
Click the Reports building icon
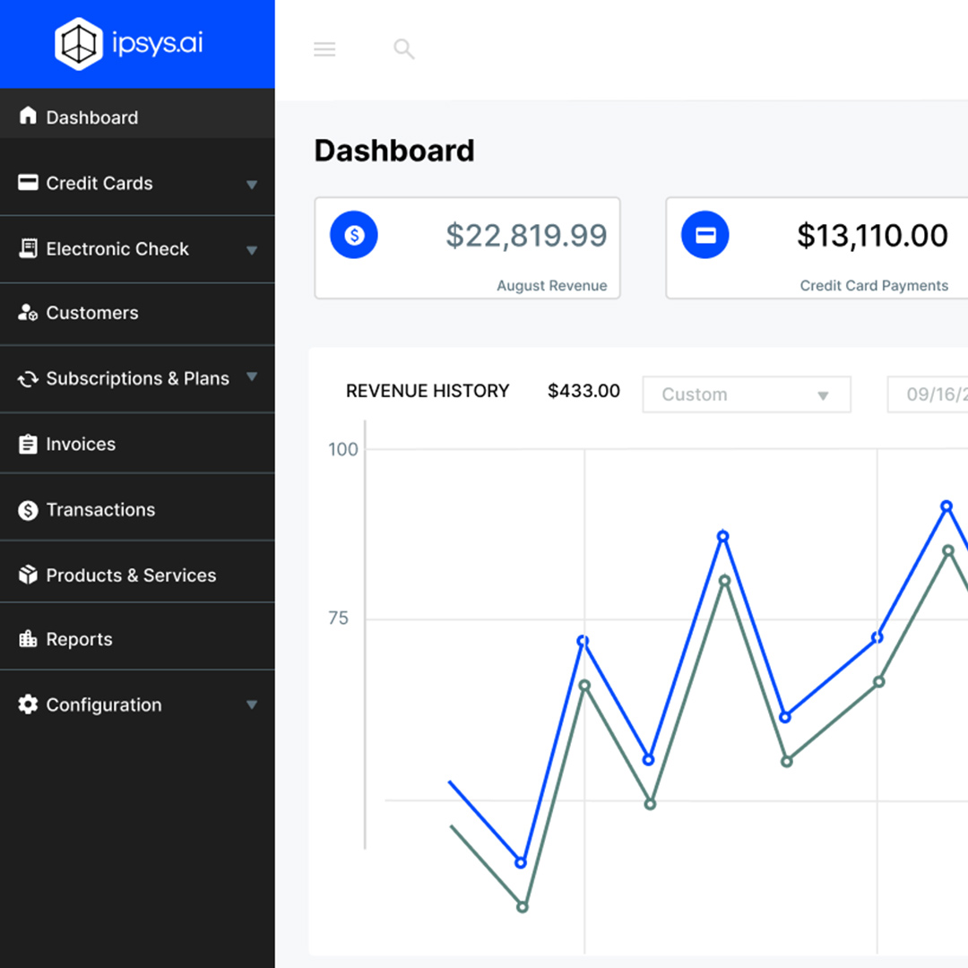pos(28,638)
